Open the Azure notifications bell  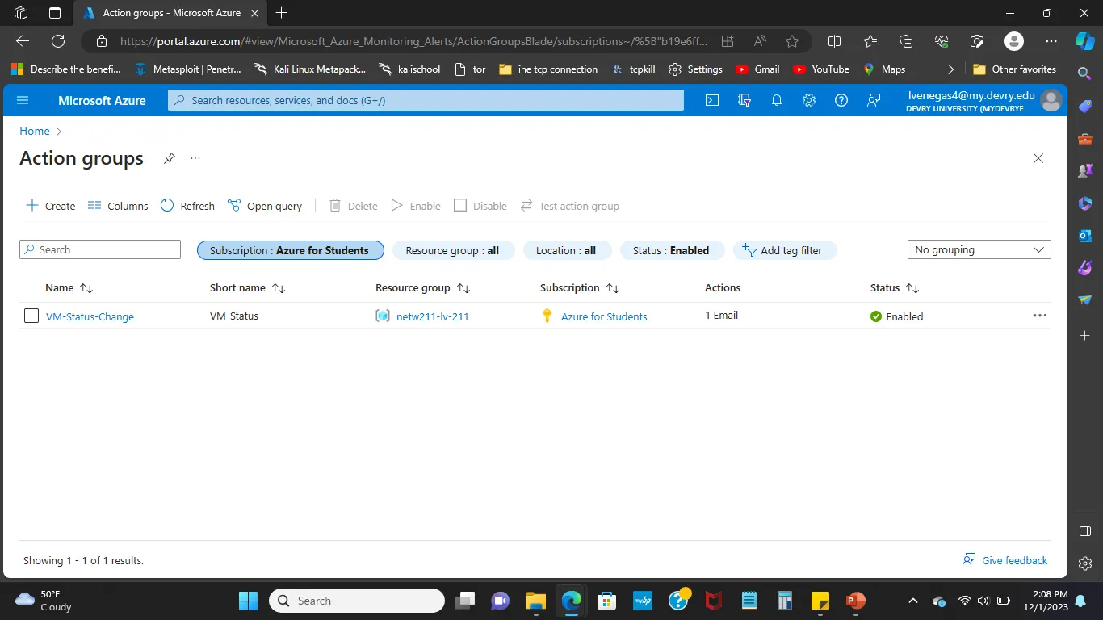coord(777,100)
